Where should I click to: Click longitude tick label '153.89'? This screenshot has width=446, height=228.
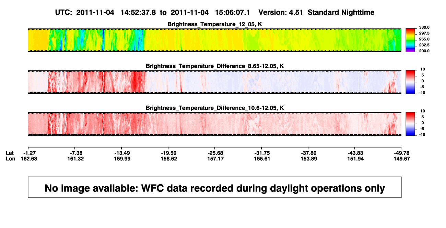pos(309,159)
